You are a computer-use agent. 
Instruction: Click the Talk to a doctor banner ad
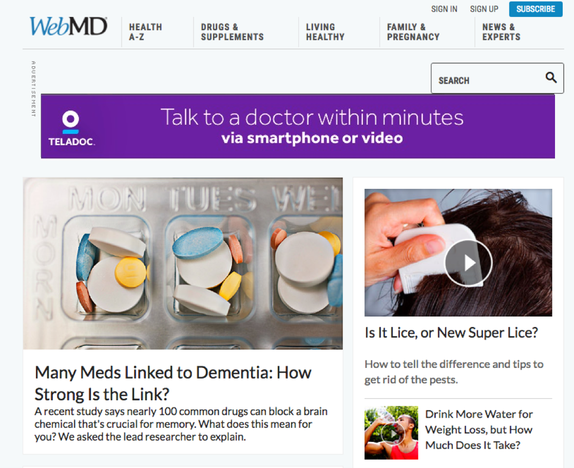(298, 127)
